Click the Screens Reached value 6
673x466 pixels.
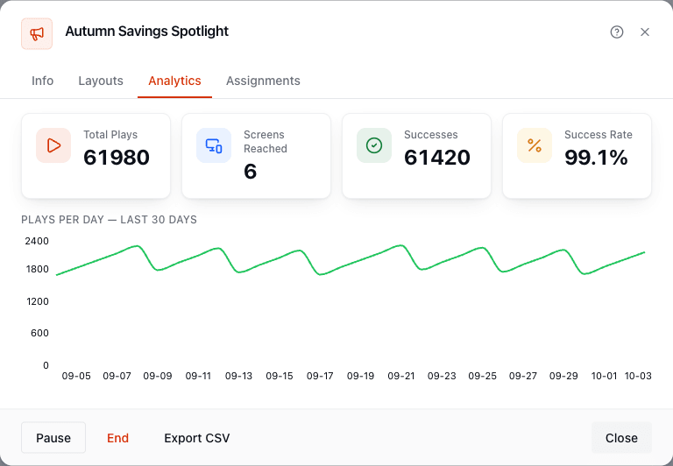pos(251,172)
